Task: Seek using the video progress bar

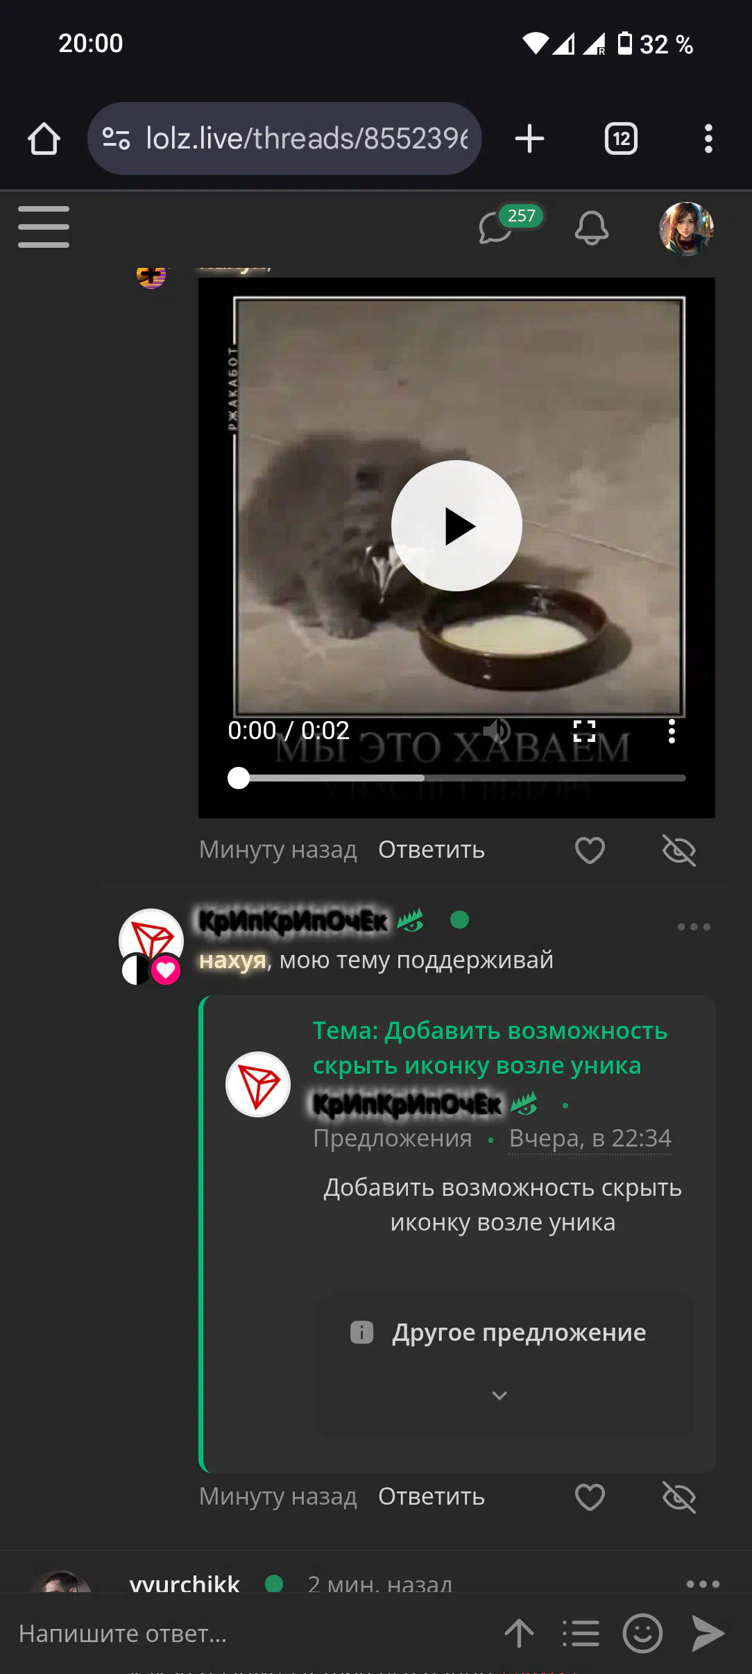Action: pos(456,778)
